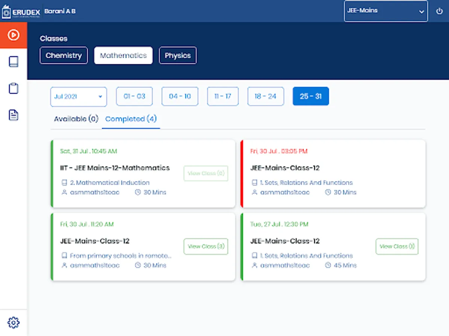This screenshot has height=336, width=449.
Task: Choose the 18 - 24 date range
Action: 266,96
